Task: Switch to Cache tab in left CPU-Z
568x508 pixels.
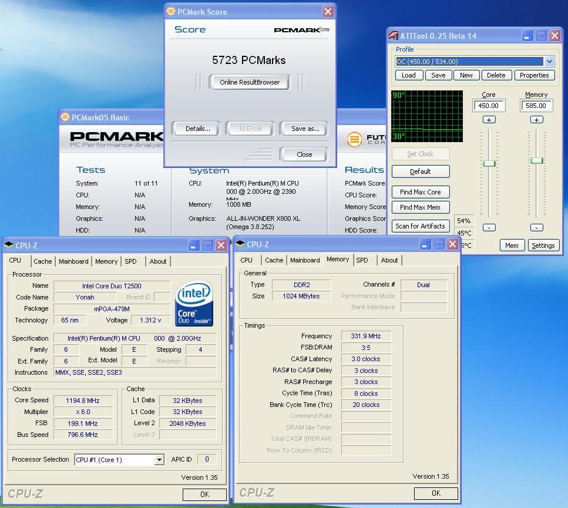Action: tap(43, 261)
